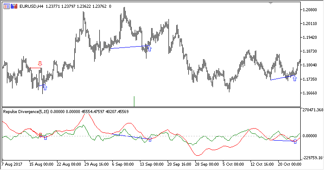Click the 20 Oct 00:00 time label
The height and width of the screenshot is (170, 324).
coord(289,164)
